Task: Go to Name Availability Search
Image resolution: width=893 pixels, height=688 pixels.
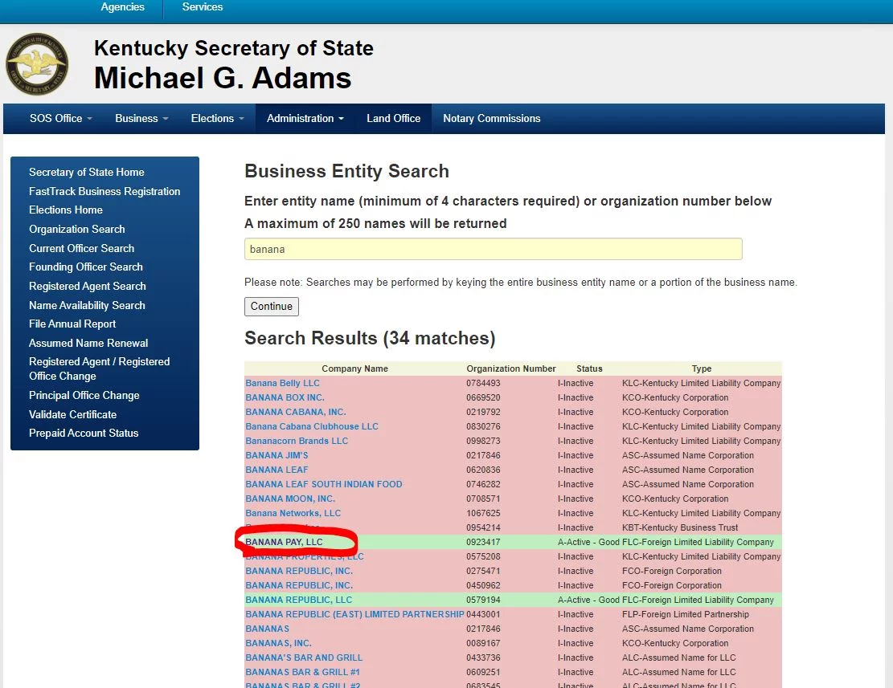Action: point(87,305)
